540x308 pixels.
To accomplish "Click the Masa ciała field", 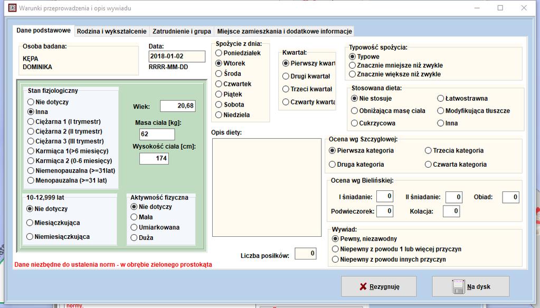I will (157, 134).
